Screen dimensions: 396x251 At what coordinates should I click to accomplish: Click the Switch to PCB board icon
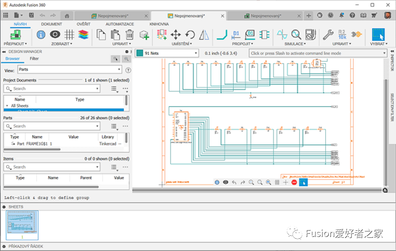coord(15,35)
